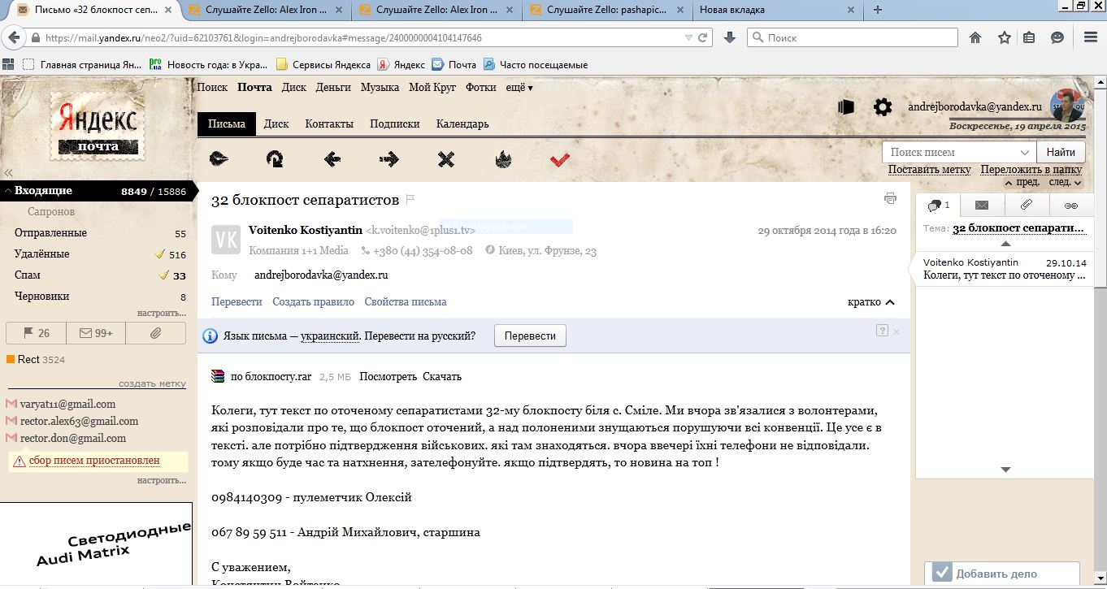Switch to the Контакты tab
The height and width of the screenshot is (589, 1107).
point(328,124)
